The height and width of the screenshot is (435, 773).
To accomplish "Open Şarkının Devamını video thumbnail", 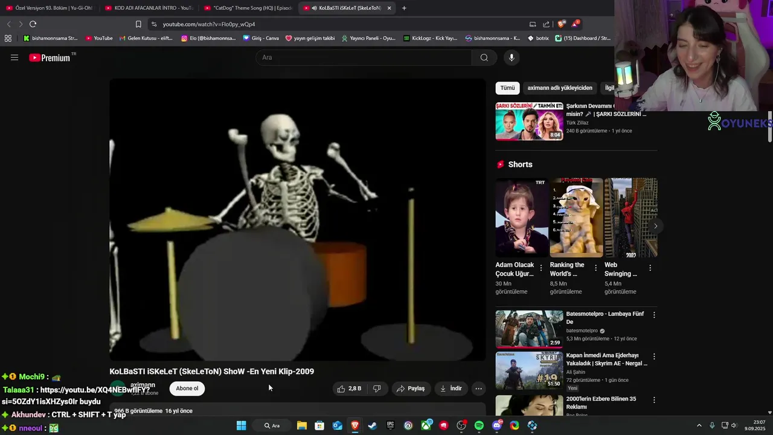I will click(530, 121).
